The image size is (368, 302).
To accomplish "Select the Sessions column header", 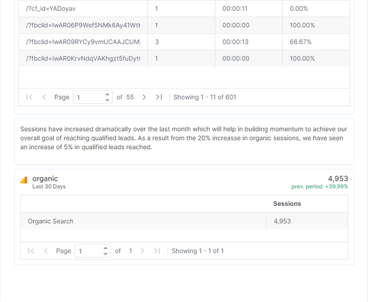I will 287,204.
